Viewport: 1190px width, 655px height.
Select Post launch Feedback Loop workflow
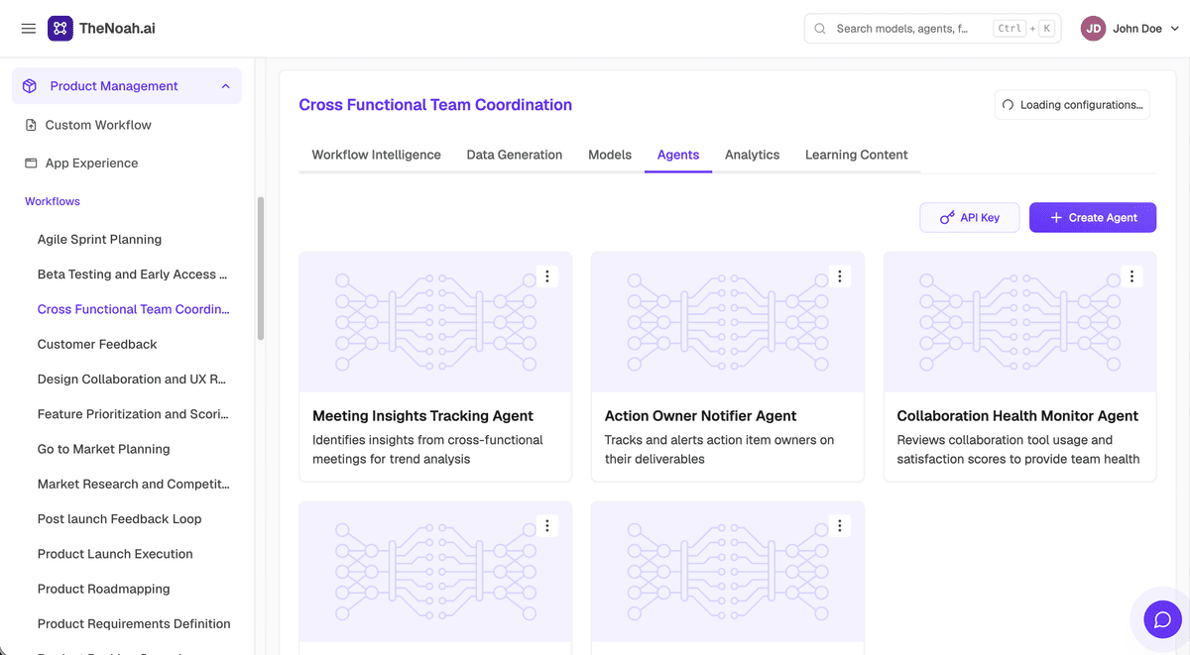point(119,519)
